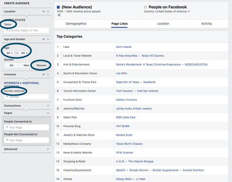
Task: Click the Lake category row label
Action: pos(66,47)
